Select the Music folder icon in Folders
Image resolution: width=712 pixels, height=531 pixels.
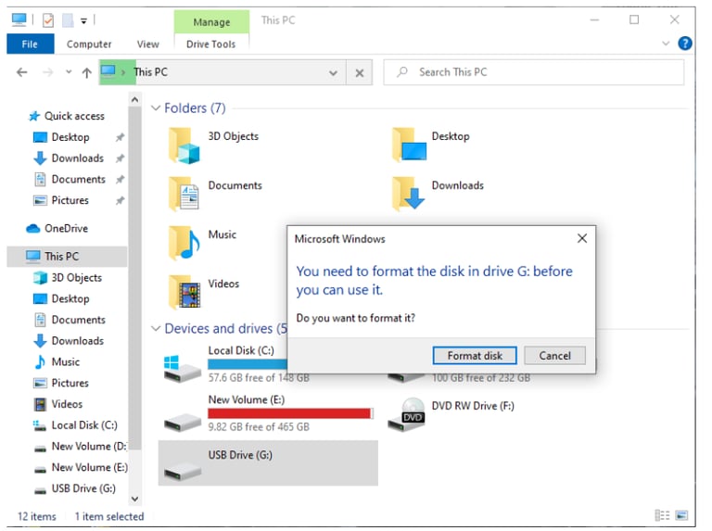[x=184, y=243]
